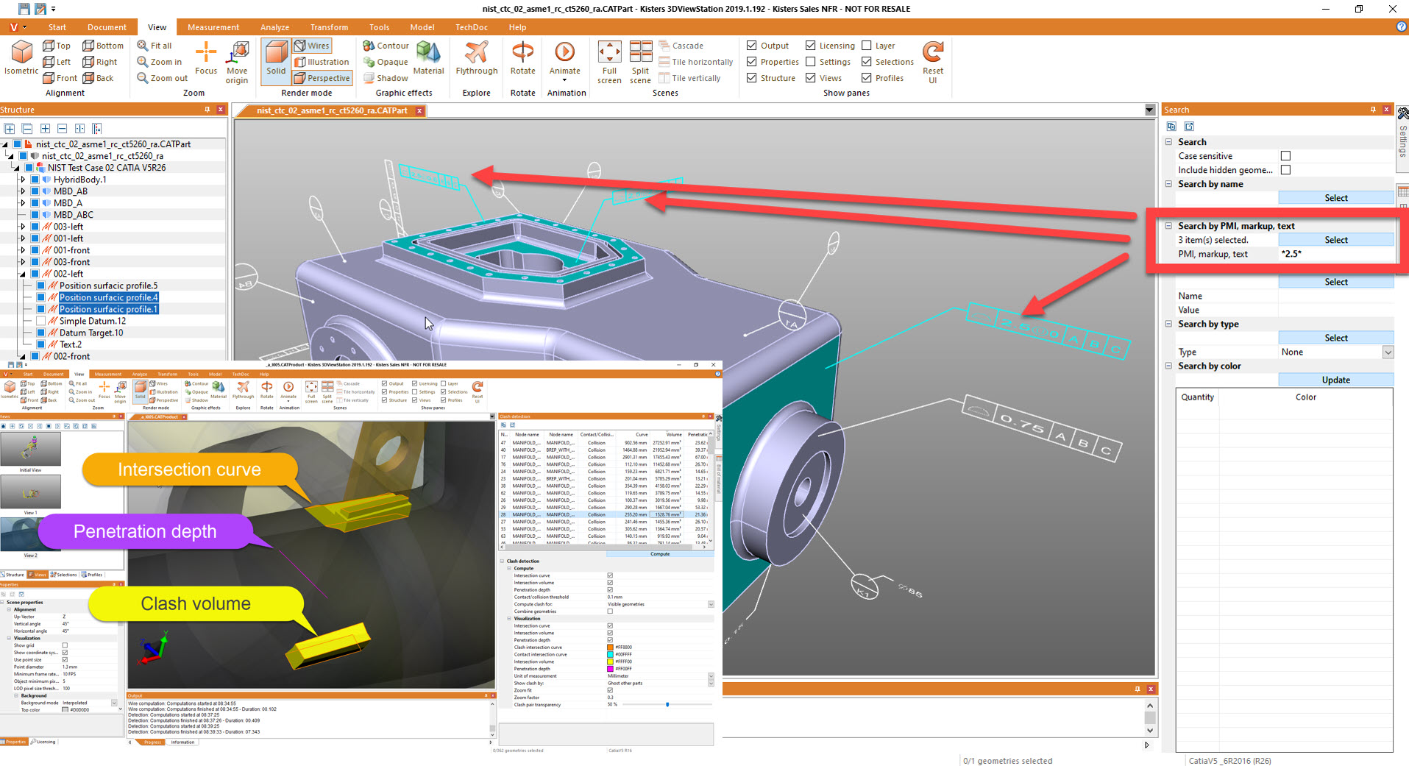Expand the HybridBody.1 tree node

[23, 180]
